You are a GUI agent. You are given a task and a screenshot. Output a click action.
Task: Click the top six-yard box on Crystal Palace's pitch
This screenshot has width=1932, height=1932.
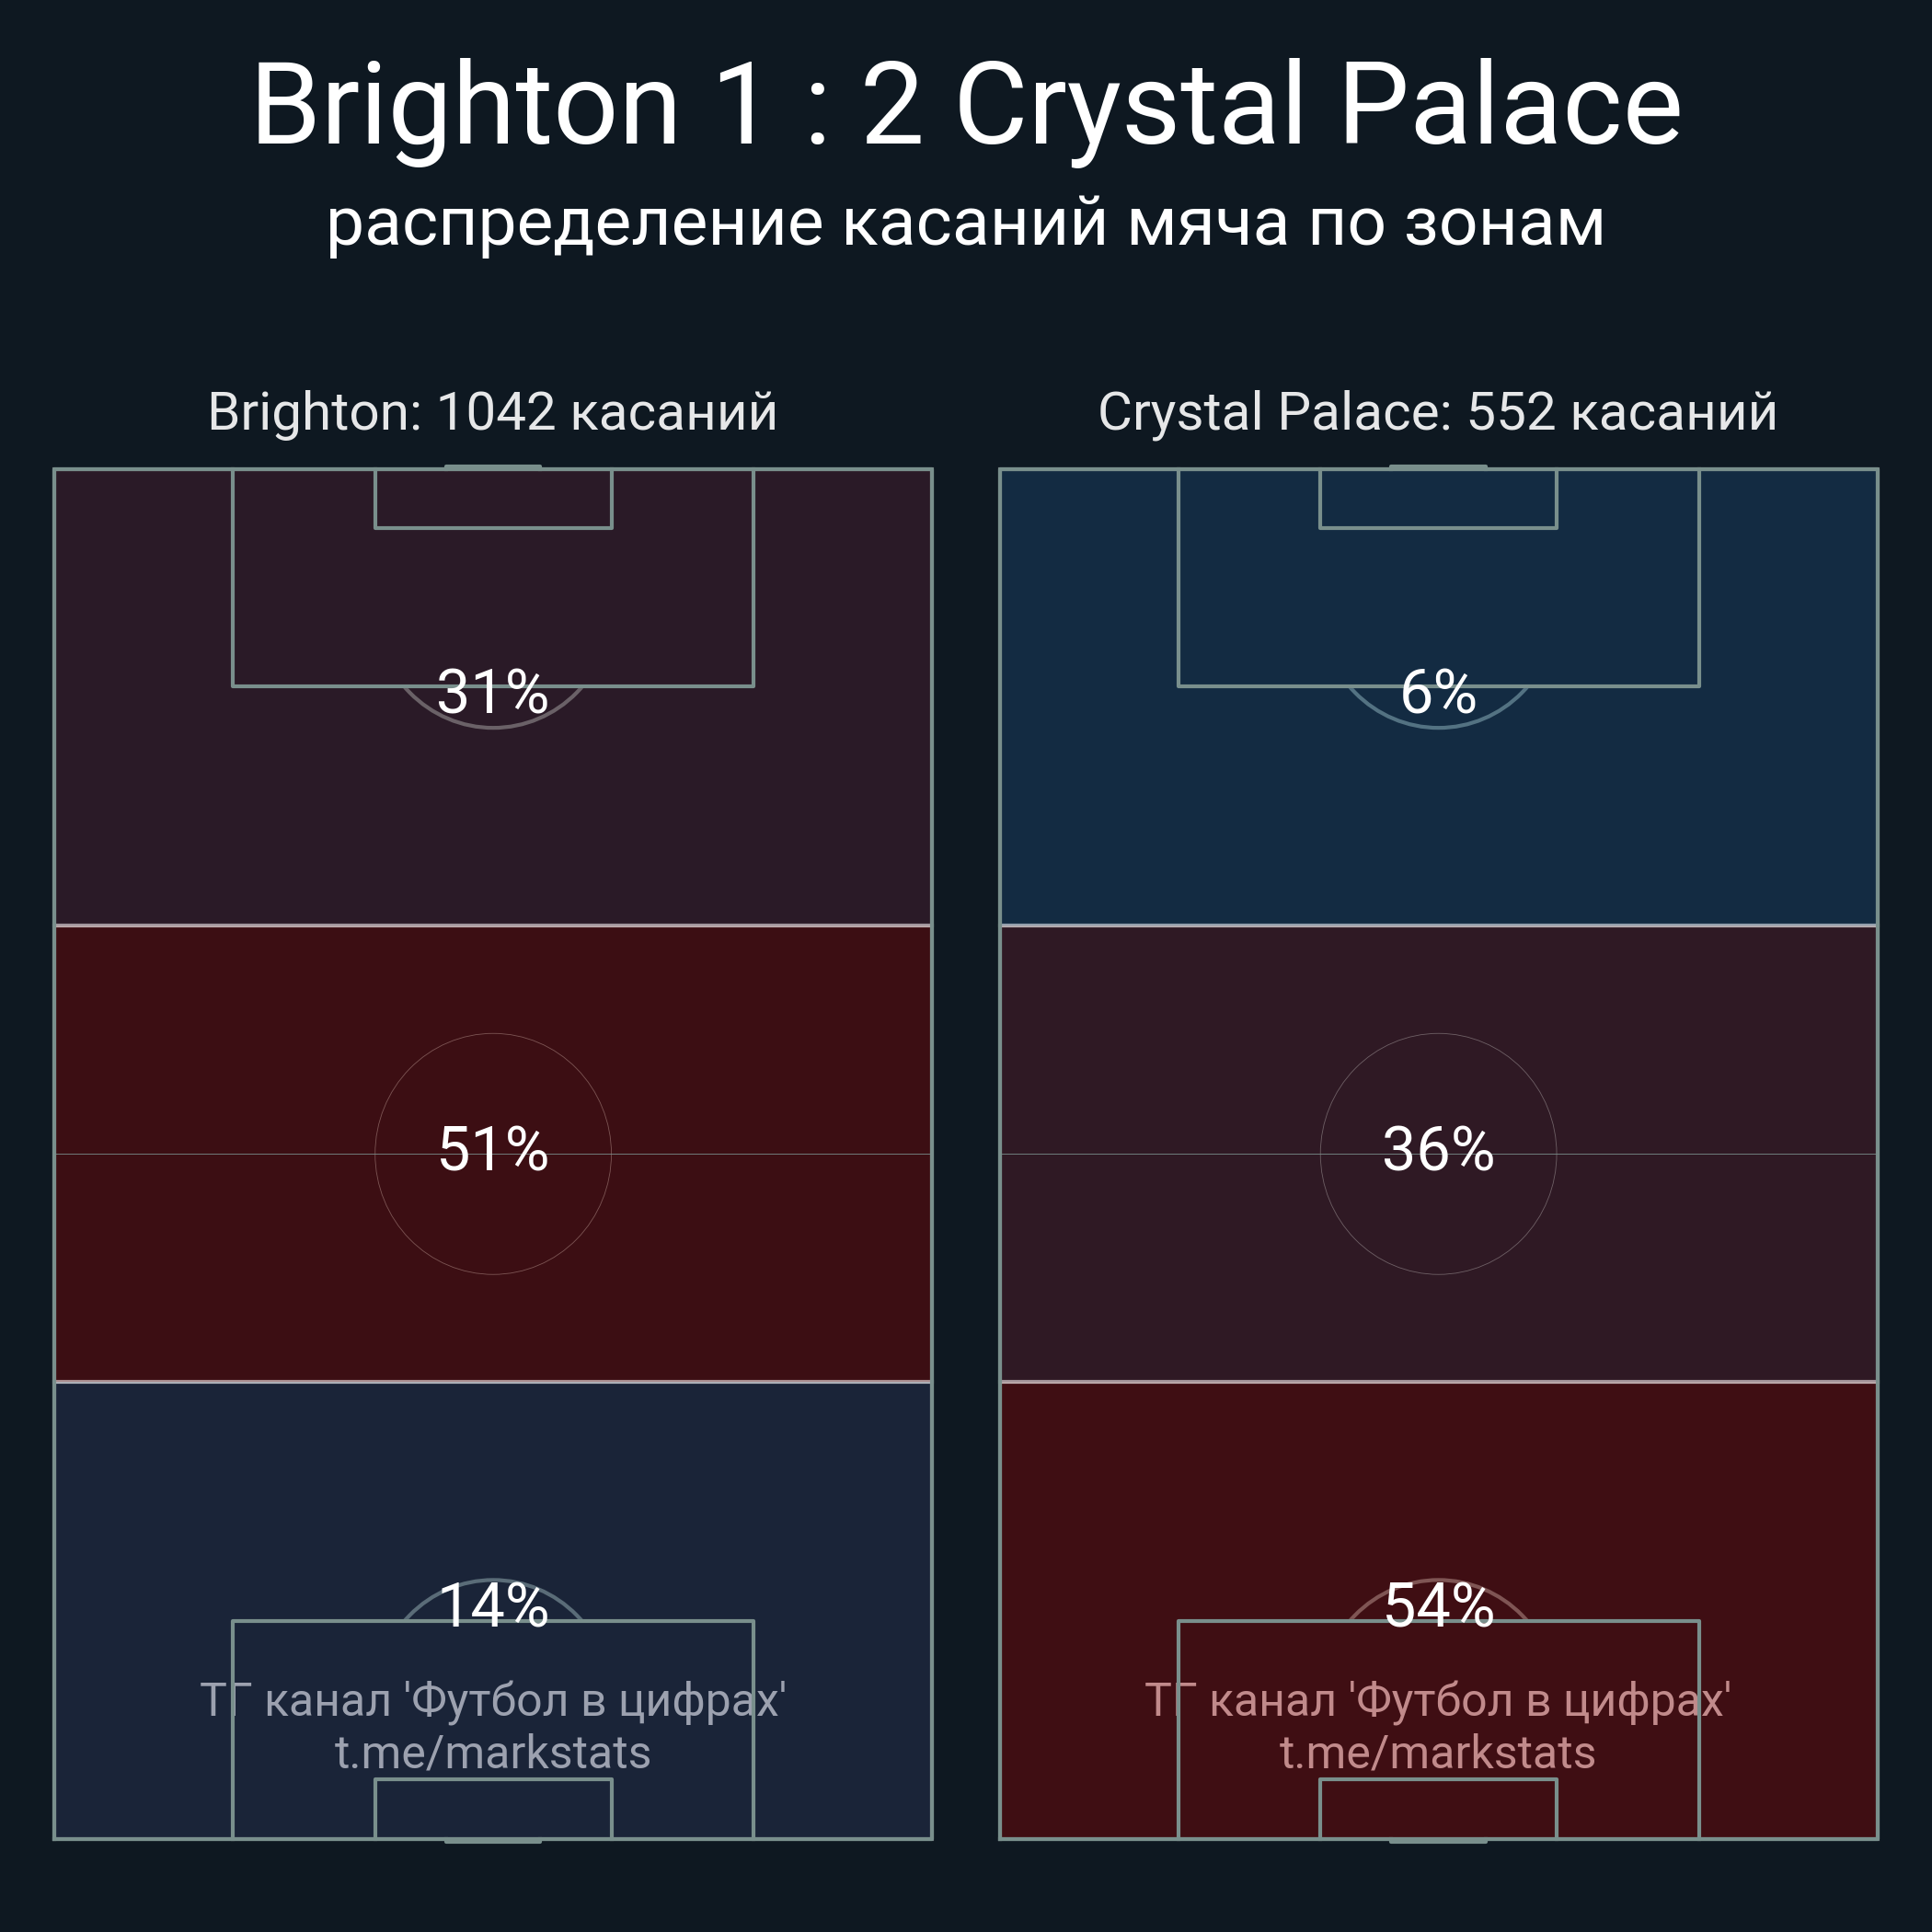pos(1438,499)
